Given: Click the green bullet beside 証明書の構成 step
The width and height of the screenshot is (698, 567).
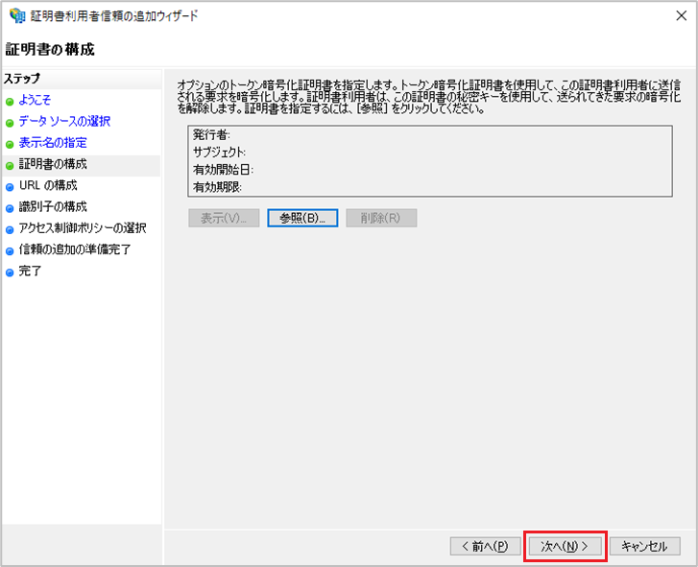Looking at the screenshot, I should (10, 166).
